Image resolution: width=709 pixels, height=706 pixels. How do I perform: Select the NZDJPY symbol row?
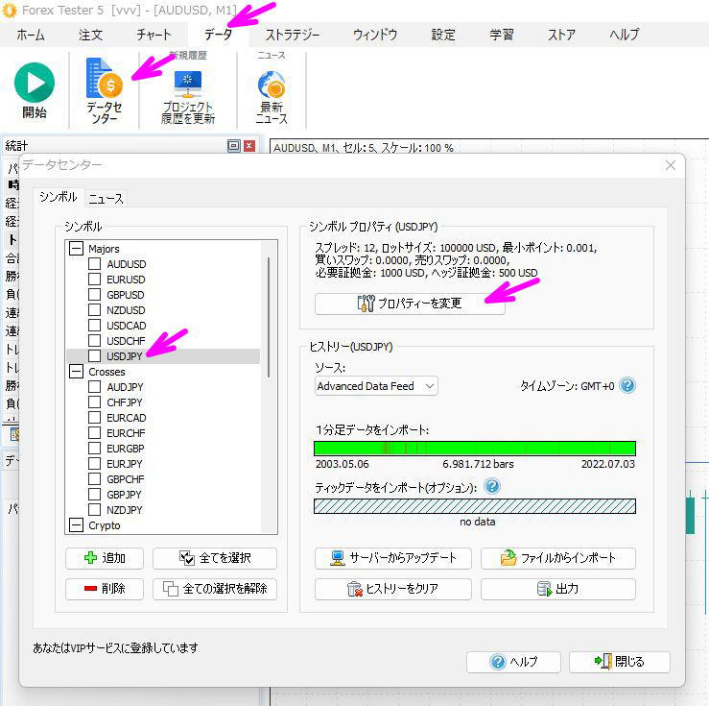click(163, 510)
